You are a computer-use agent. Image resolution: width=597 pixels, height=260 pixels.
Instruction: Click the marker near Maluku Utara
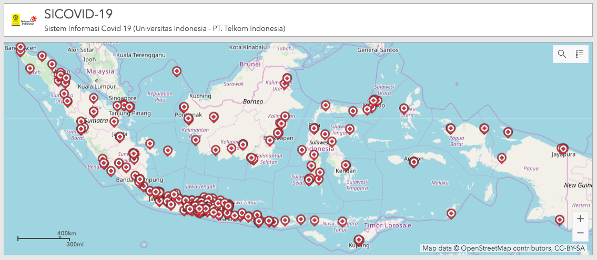404,108
